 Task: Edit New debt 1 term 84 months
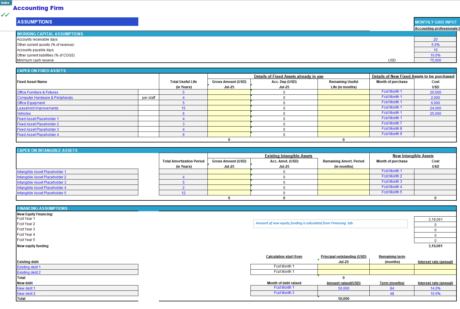(392, 288)
